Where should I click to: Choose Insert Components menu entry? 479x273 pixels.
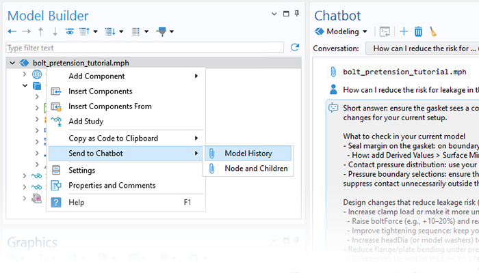tap(126, 91)
